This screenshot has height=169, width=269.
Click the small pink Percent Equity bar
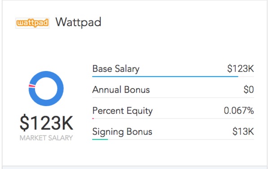[x=93, y=119]
